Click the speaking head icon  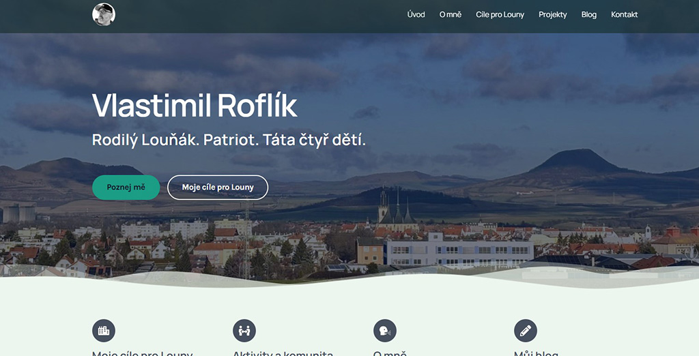385,331
